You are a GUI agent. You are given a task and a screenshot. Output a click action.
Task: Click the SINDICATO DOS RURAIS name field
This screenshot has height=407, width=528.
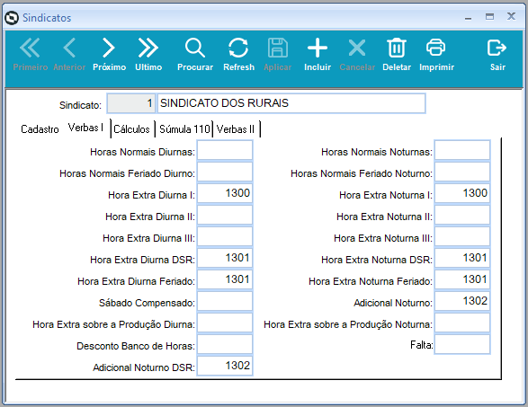click(291, 103)
